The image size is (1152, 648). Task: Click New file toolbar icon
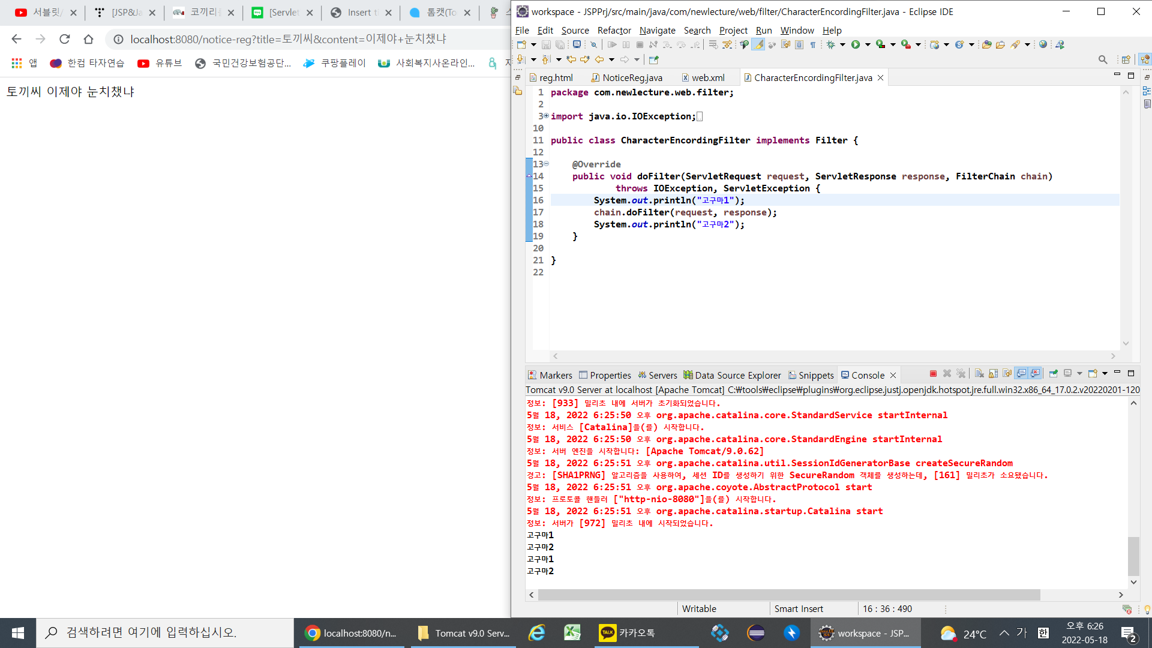coord(521,44)
